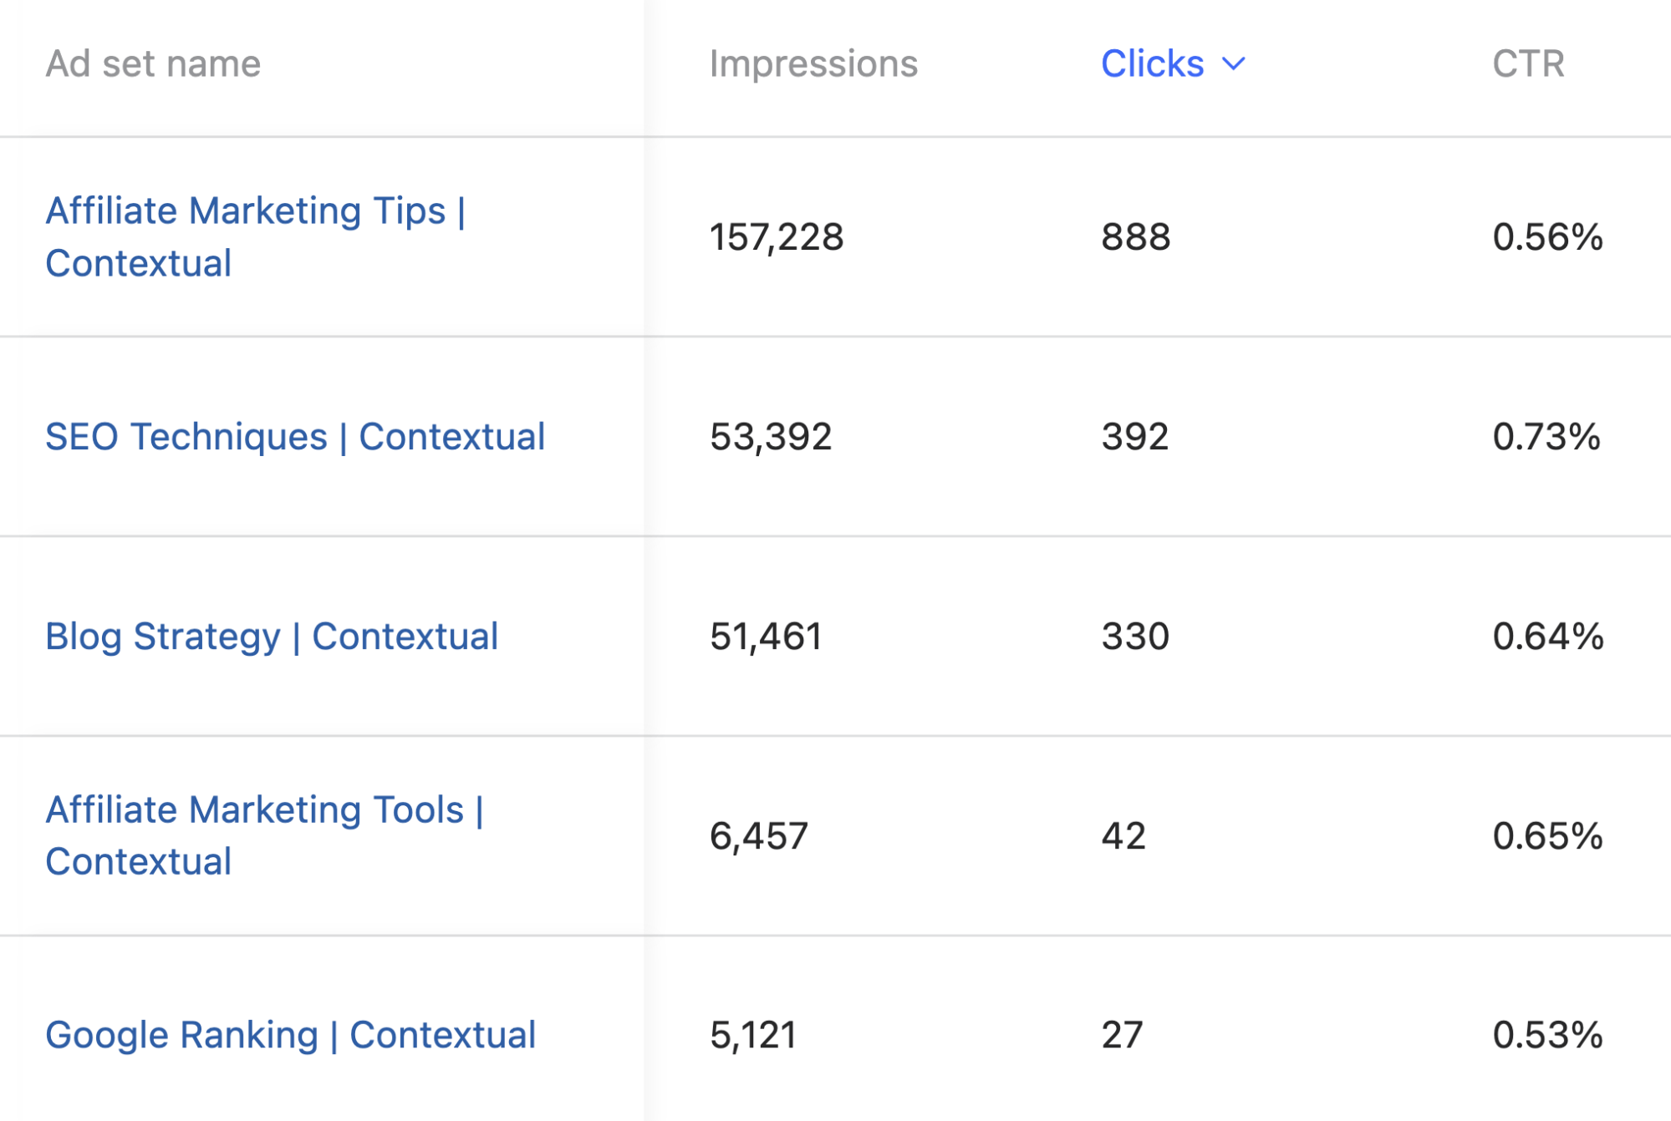Select the 0.73% CTR cell
Screen dimensions: 1671x1121
[x=1546, y=436]
